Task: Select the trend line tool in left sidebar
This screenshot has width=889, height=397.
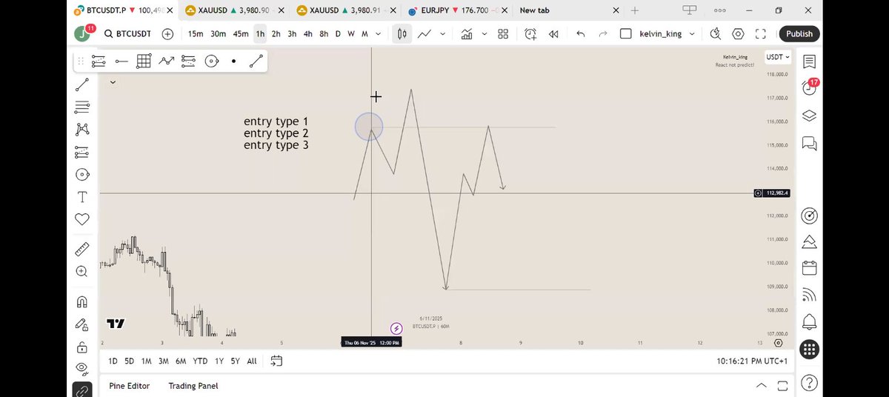Action: click(82, 85)
